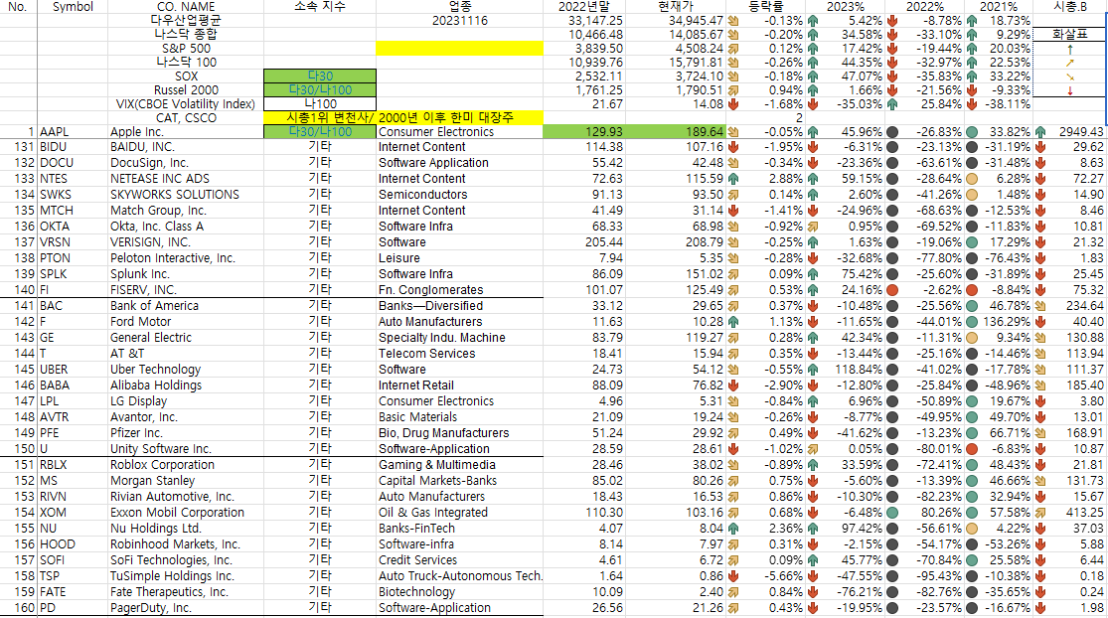Select 'Bio, Drug Manufacturers' sector cell
This screenshot has height=618, width=1108.
(459, 433)
